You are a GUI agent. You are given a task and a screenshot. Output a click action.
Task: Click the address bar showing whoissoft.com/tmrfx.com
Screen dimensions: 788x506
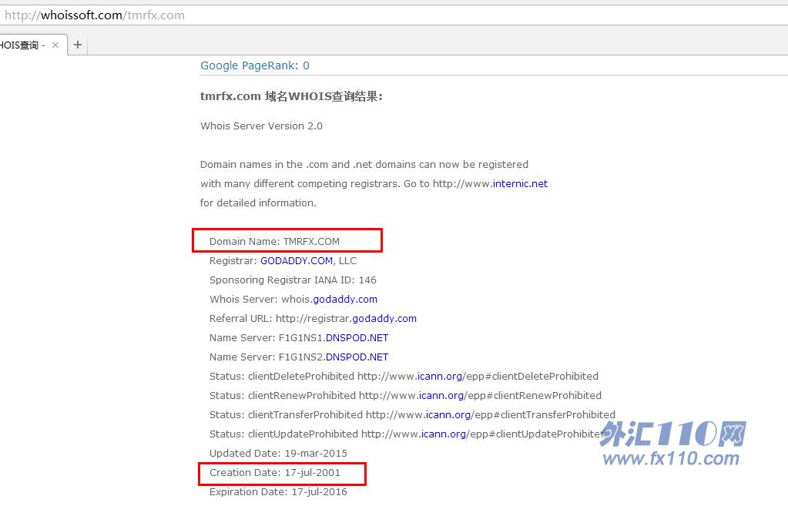coord(394,15)
